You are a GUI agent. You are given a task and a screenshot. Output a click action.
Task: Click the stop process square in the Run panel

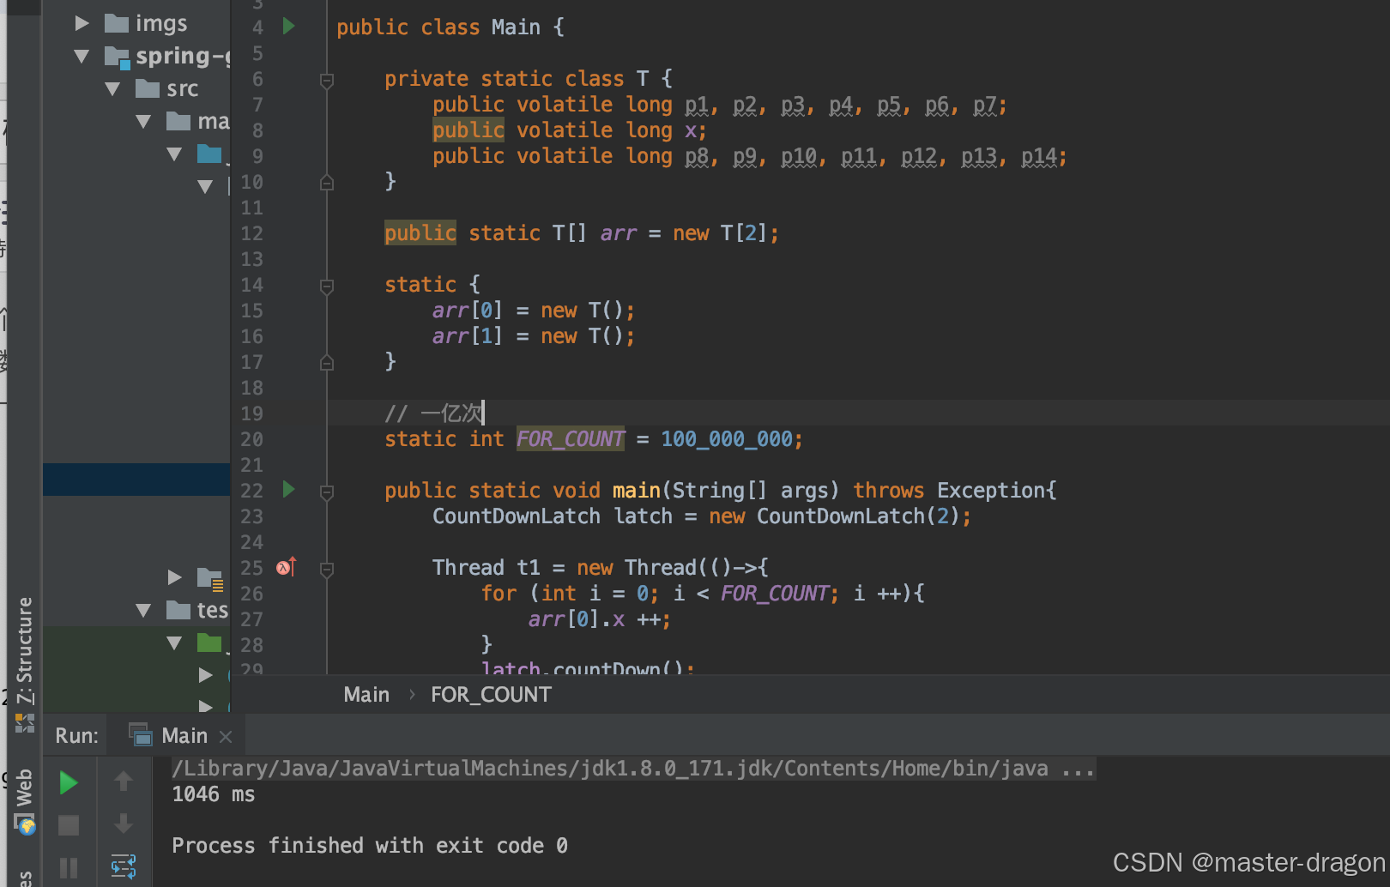coord(69,825)
